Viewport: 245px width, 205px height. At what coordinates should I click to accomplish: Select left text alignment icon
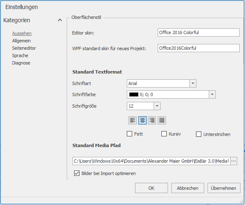(133, 120)
